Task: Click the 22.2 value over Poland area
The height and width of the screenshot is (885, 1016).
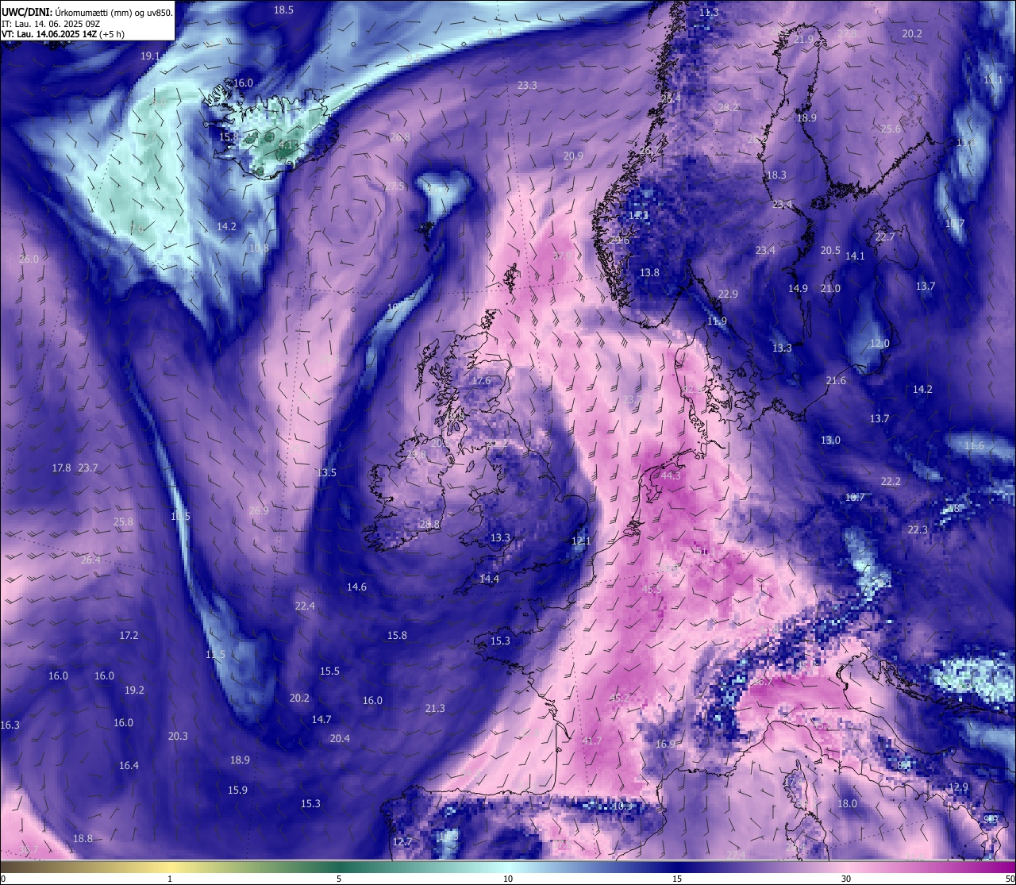Action: 891,481
